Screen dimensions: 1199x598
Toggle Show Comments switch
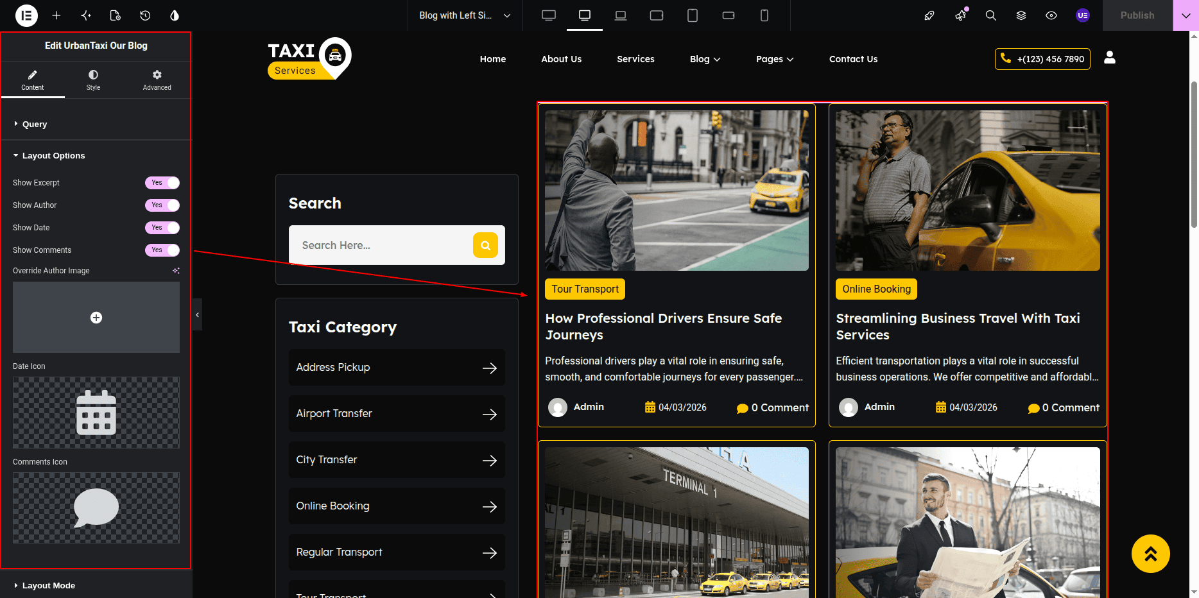[162, 250]
